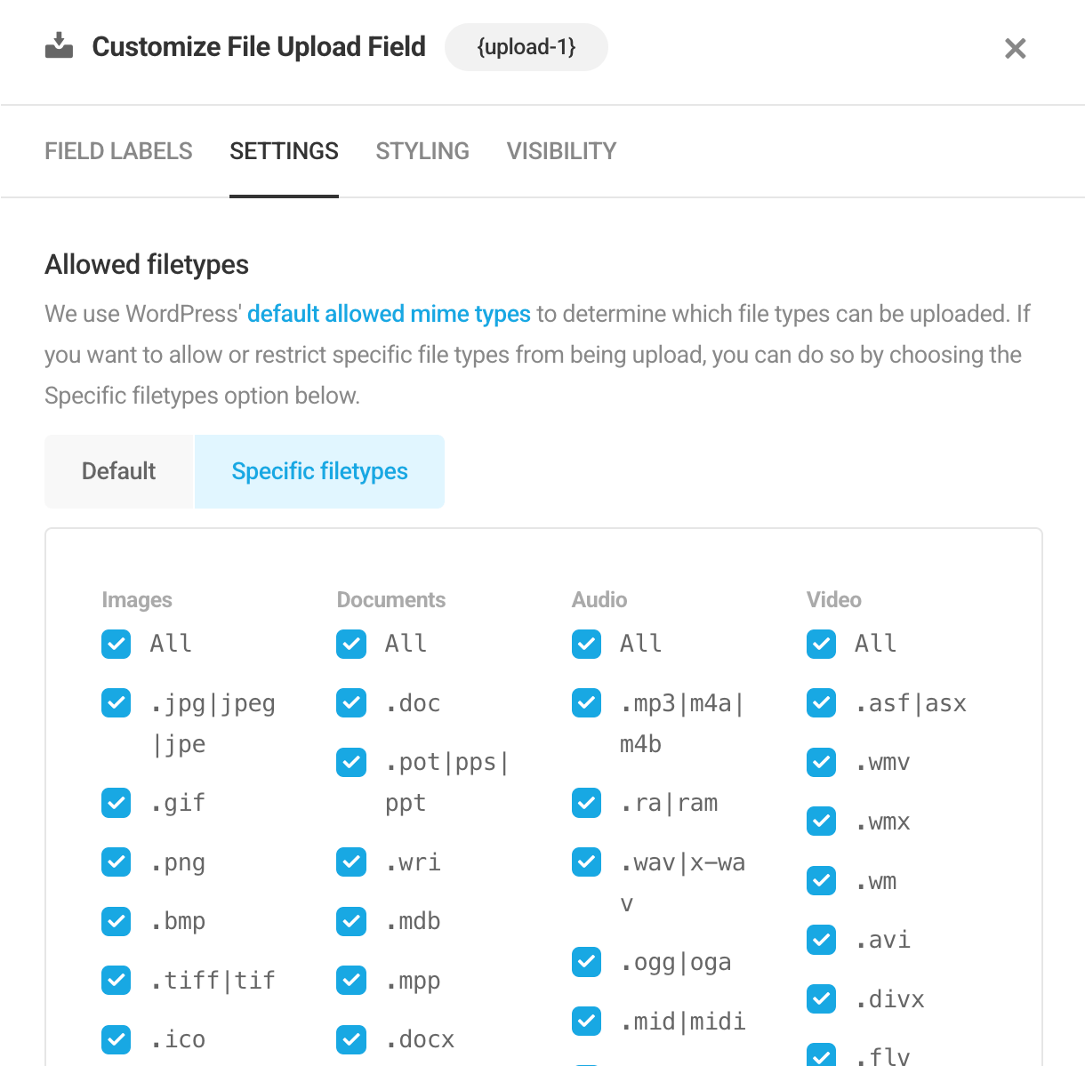The height and width of the screenshot is (1066, 1085).
Task: Select the Settings tab
Action: tap(284, 151)
